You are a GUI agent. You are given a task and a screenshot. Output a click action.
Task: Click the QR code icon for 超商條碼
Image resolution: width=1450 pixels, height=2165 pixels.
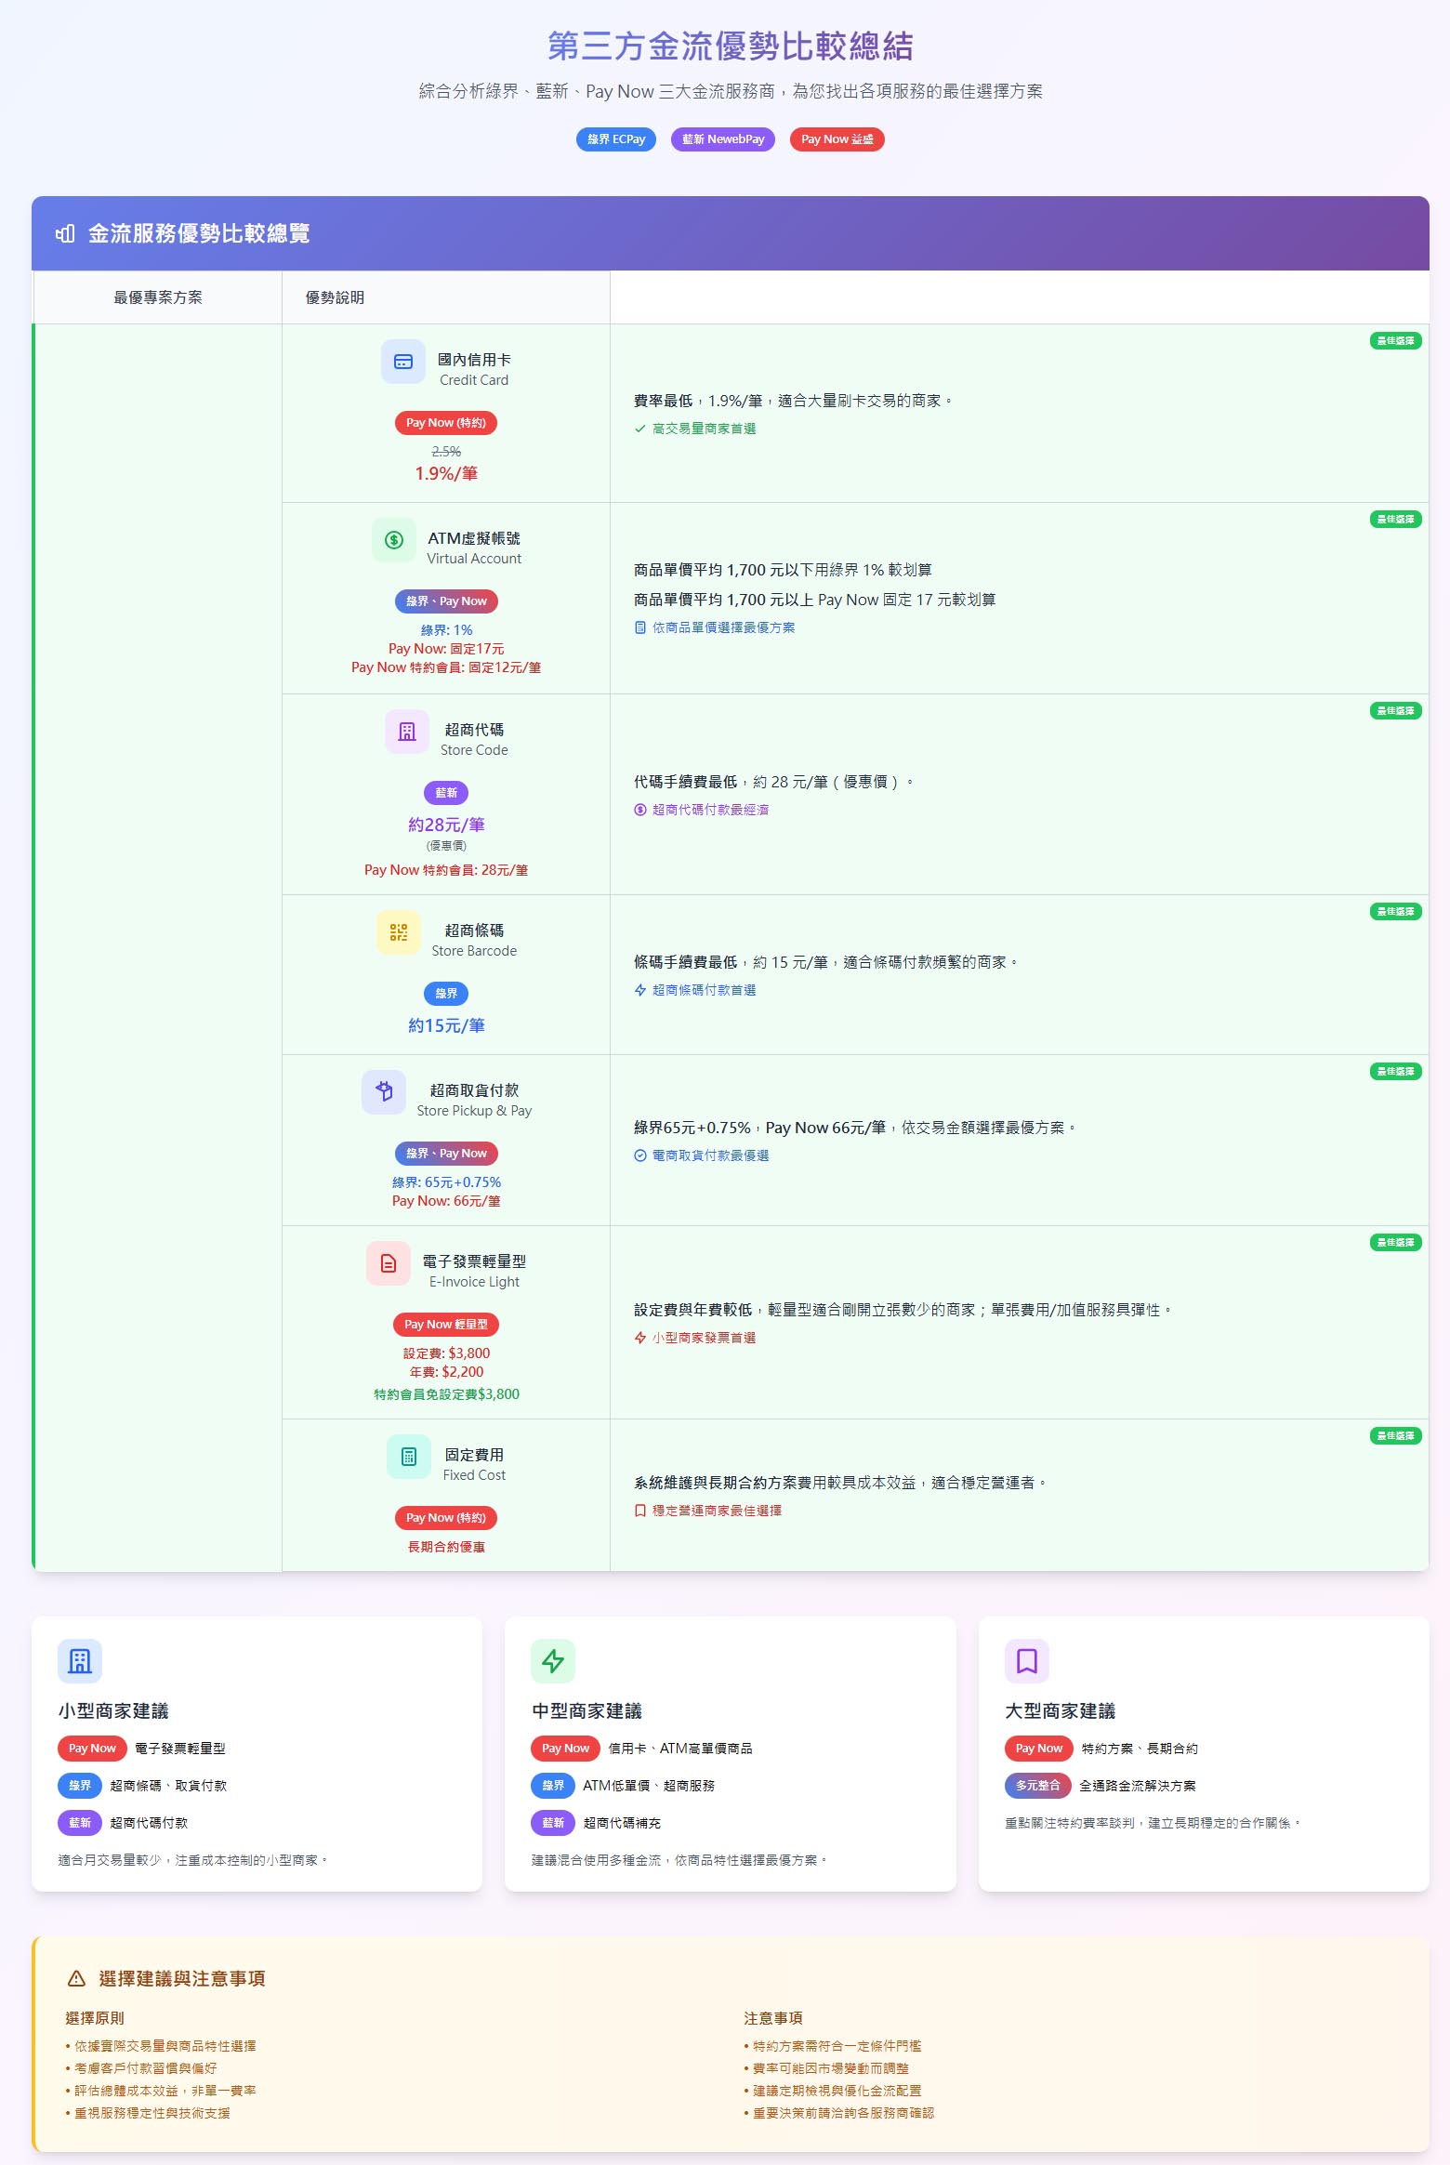399,932
